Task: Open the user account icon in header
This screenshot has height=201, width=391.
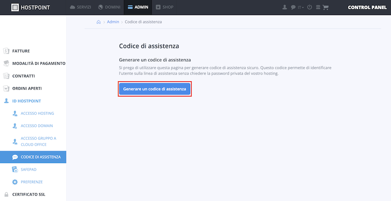Action: pyautogui.click(x=284, y=7)
